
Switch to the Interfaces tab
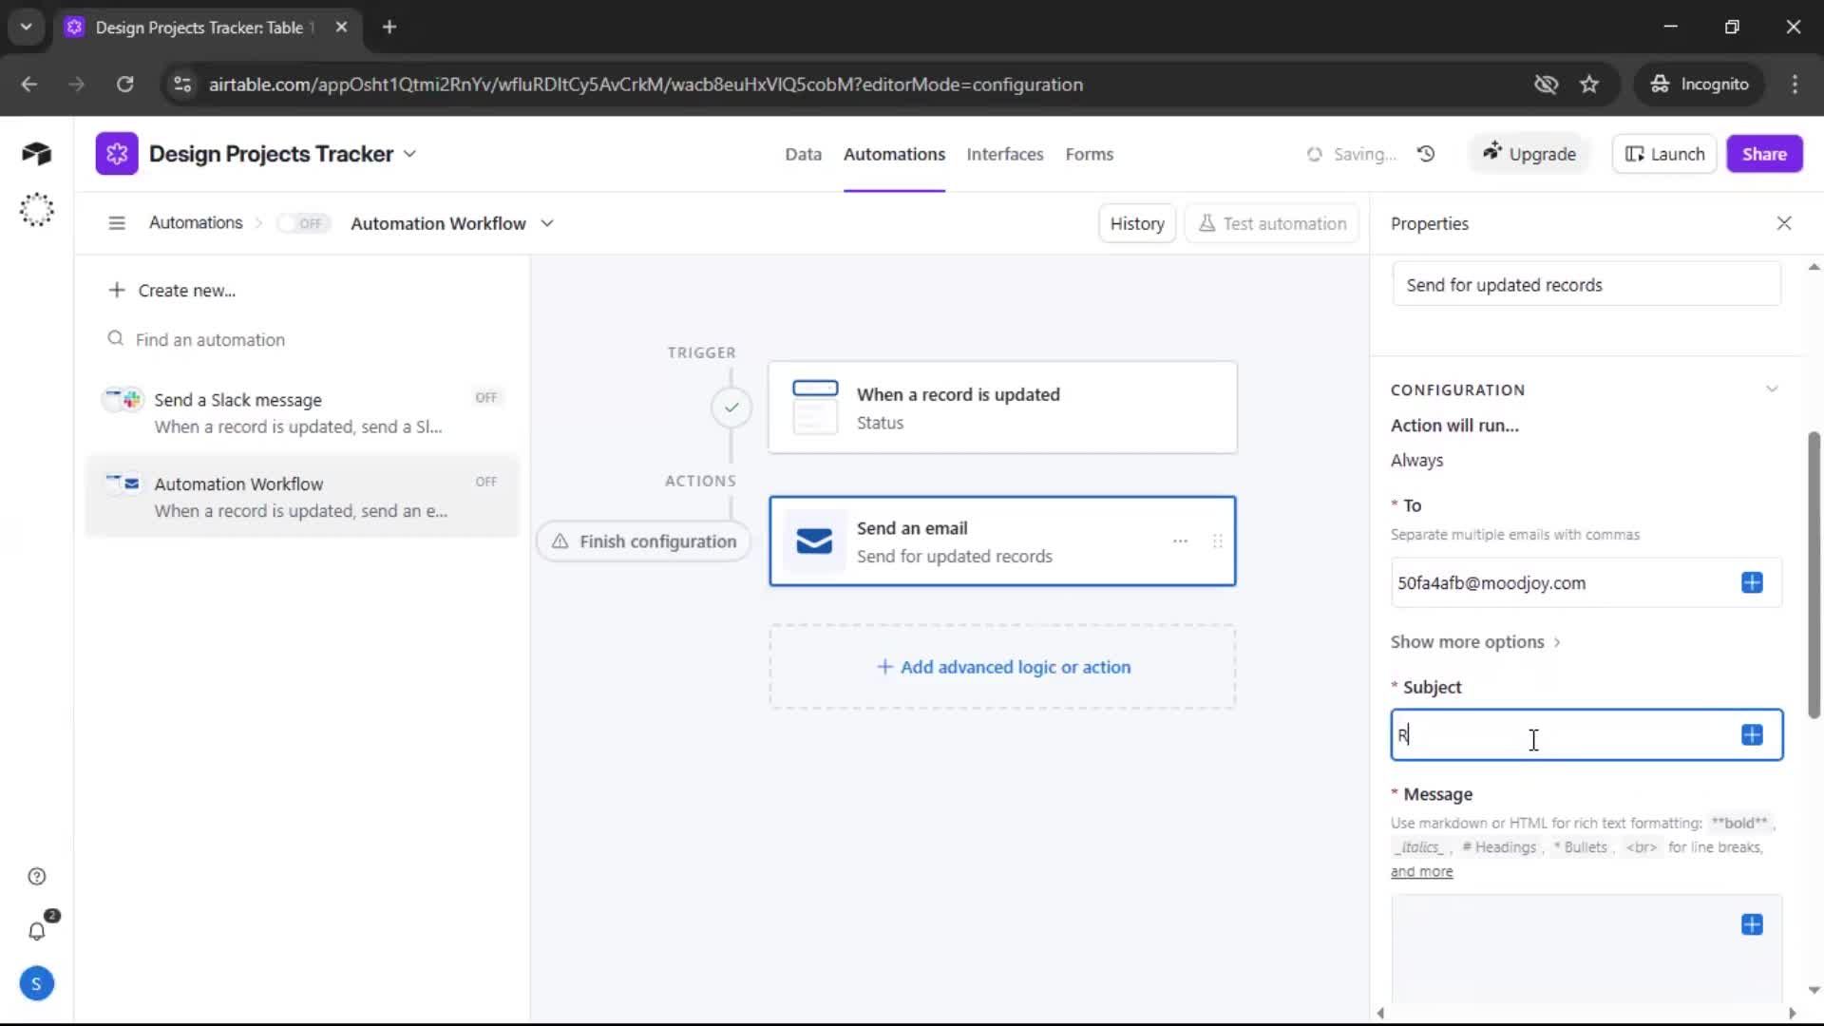[x=1005, y=154]
